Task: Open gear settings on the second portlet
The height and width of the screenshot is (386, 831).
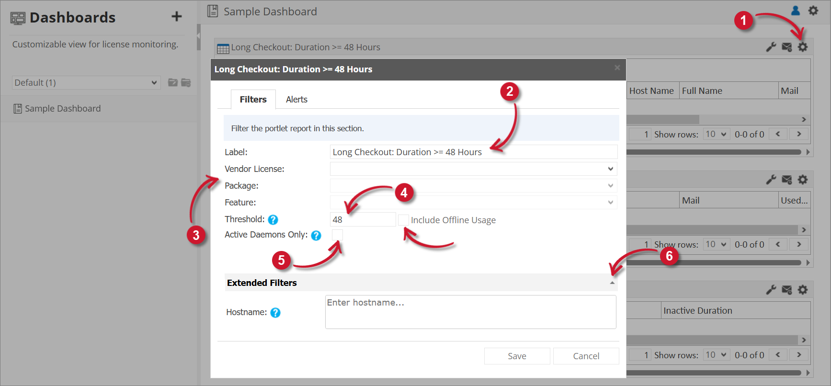Action: (803, 180)
